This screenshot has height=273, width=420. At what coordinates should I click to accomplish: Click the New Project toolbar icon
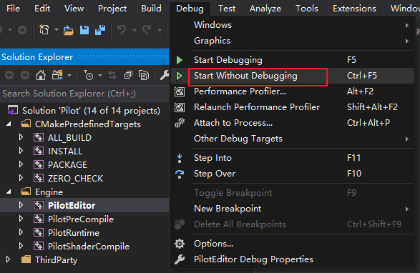click(x=44, y=30)
